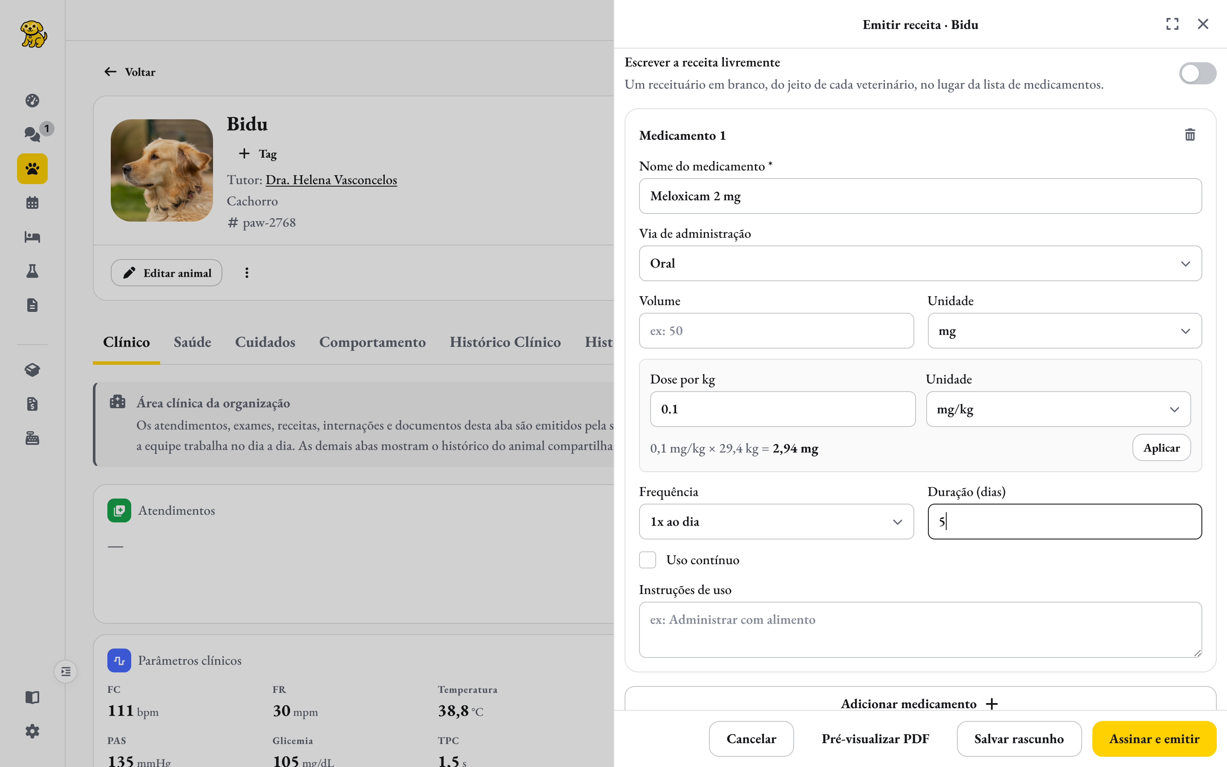Click the Atendimentos green icon

119,510
